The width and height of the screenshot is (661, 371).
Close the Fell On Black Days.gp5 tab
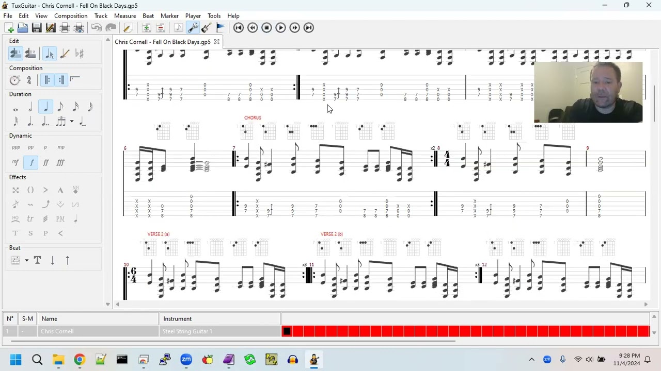pyautogui.click(x=217, y=42)
